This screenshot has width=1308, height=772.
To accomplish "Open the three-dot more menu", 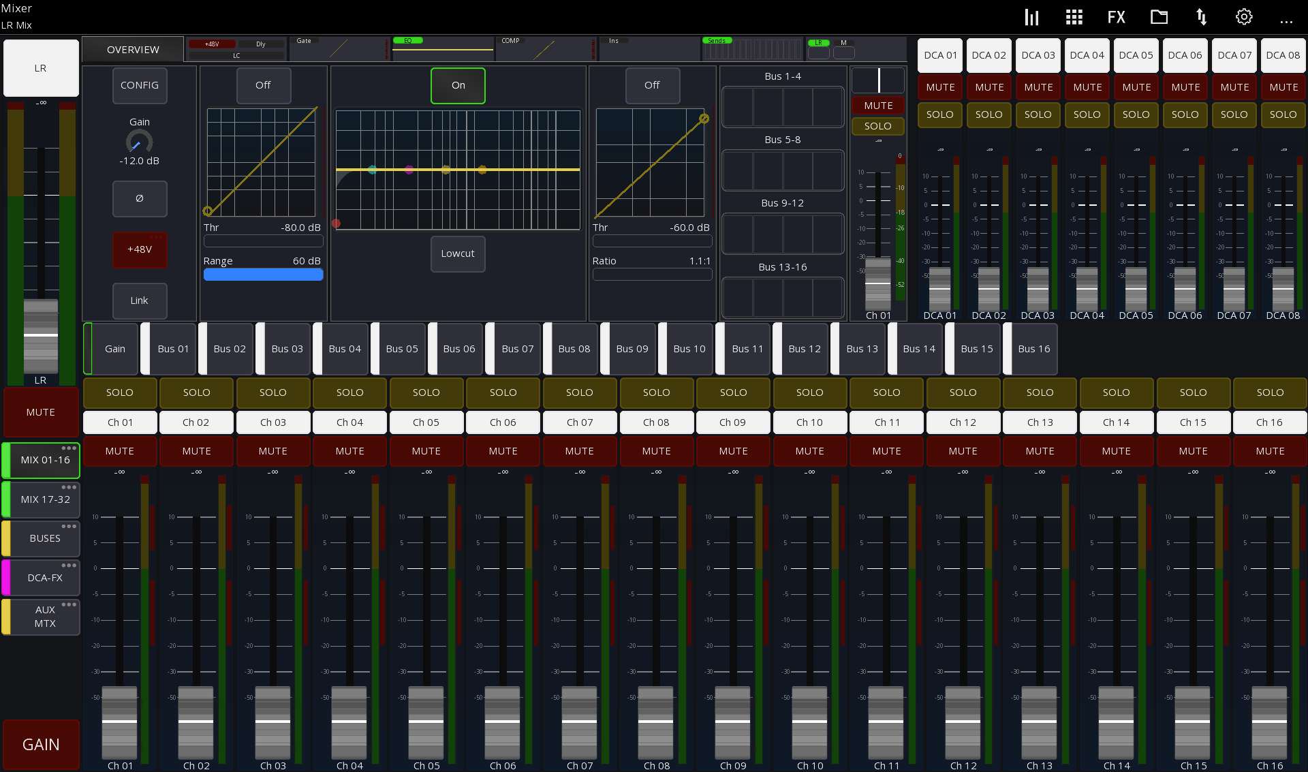I will (x=1286, y=22).
